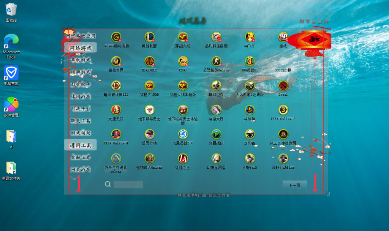Go to the next page with 下一页
This screenshot has width=389, height=231.
(x=295, y=185)
